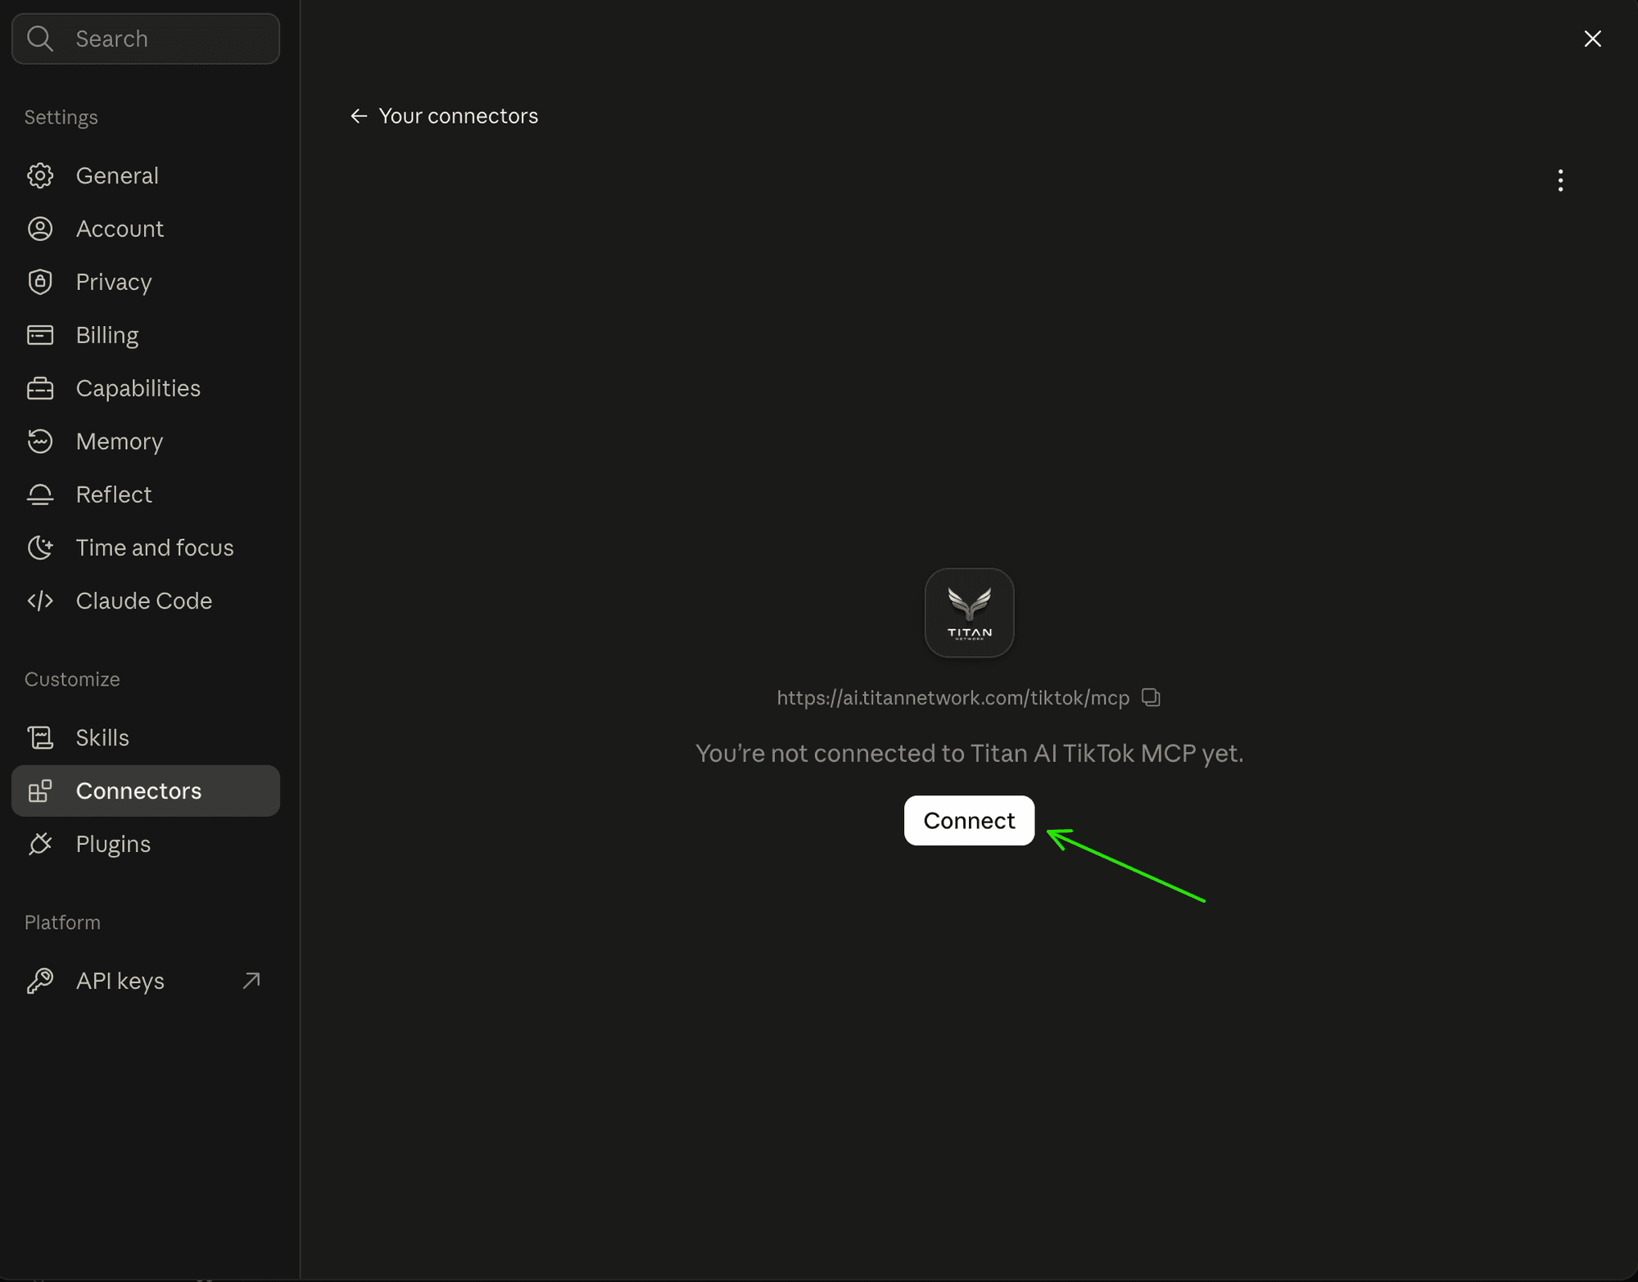Click the Reflect icon
Image resolution: width=1638 pixels, height=1282 pixels.
click(40, 495)
